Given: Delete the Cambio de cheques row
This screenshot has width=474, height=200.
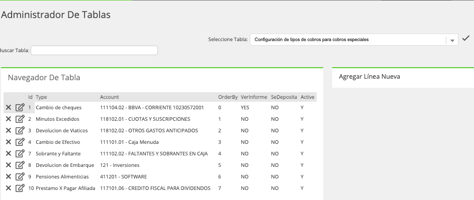Looking at the screenshot, I should click(9, 107).
